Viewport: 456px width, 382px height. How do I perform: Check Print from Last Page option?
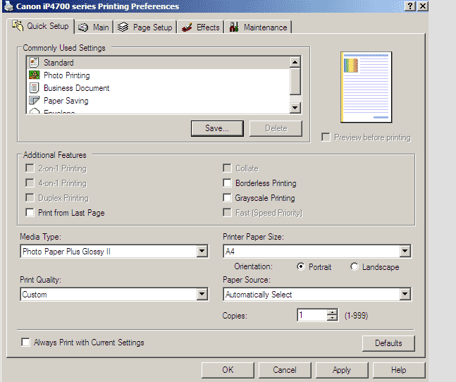pyautogui.click(x=30, y=213)
